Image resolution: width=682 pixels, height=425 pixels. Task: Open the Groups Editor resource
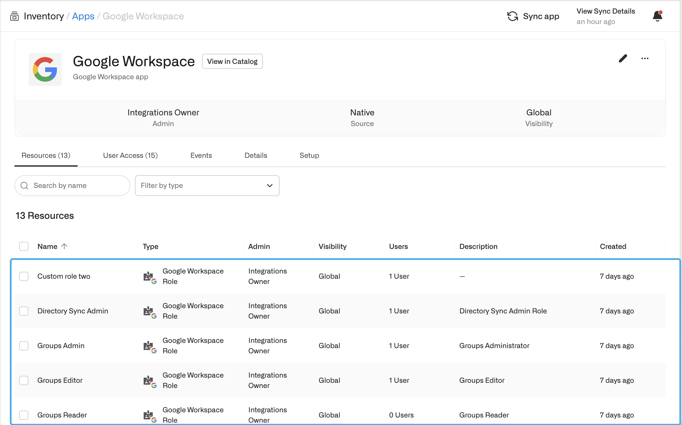click(x=60, y=380)
